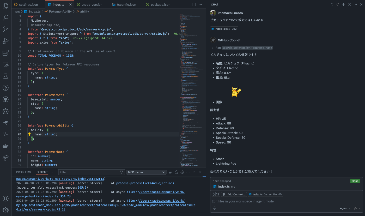Screen dimensions: 365x216
Task: Open the tools selector showing 2
Action: click(216, 194)
